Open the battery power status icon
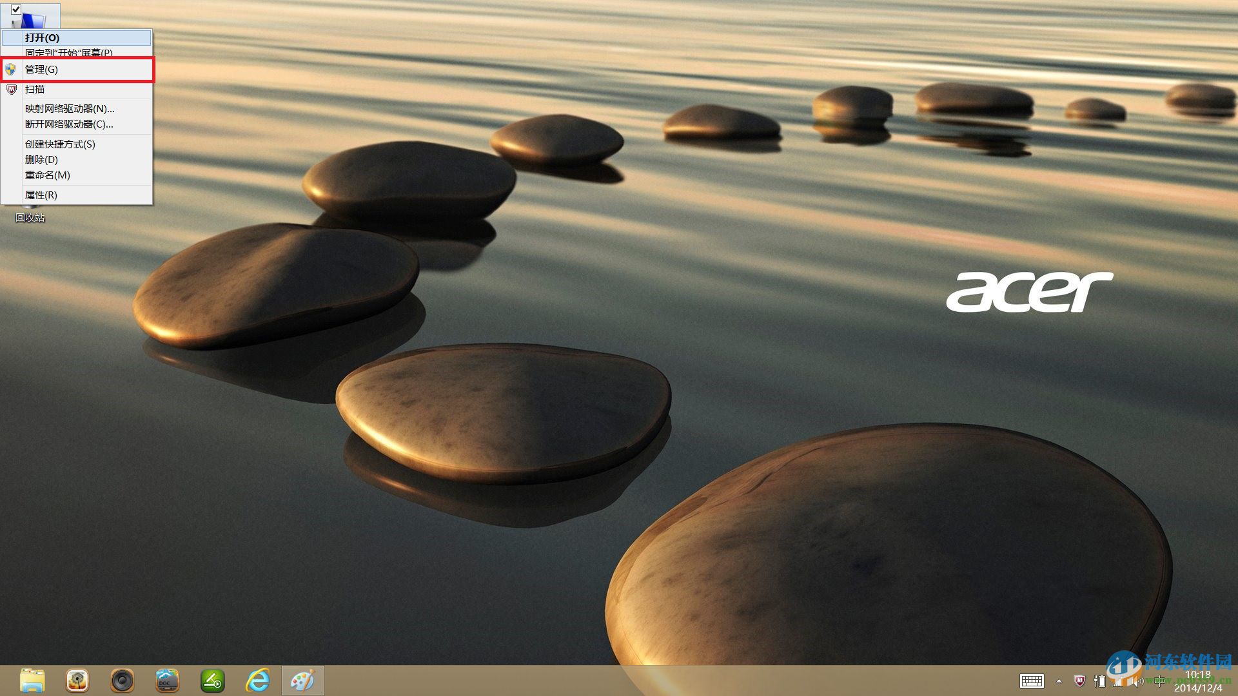 [1100, 681]
